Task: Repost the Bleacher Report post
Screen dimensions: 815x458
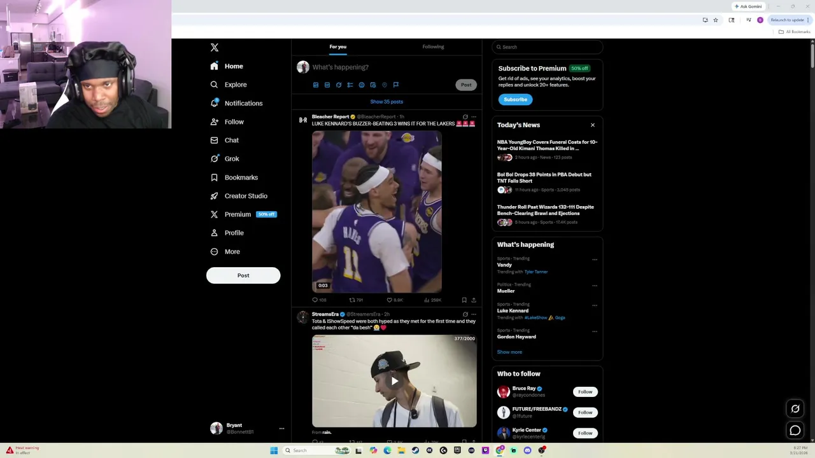Action: click(356, 300)
